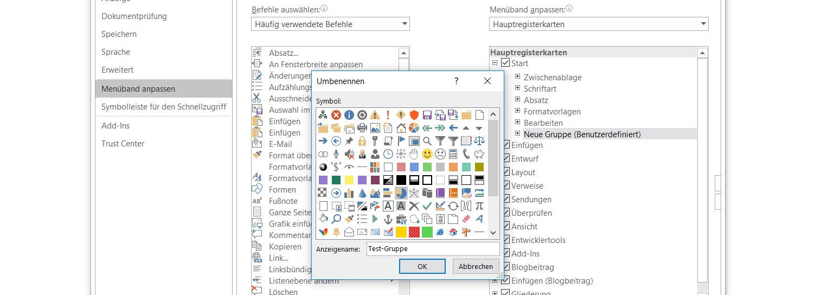Pick the anchor symbol
Viewport: 828px width, 295px height.
pyautogui.click(x=388, y=219)
